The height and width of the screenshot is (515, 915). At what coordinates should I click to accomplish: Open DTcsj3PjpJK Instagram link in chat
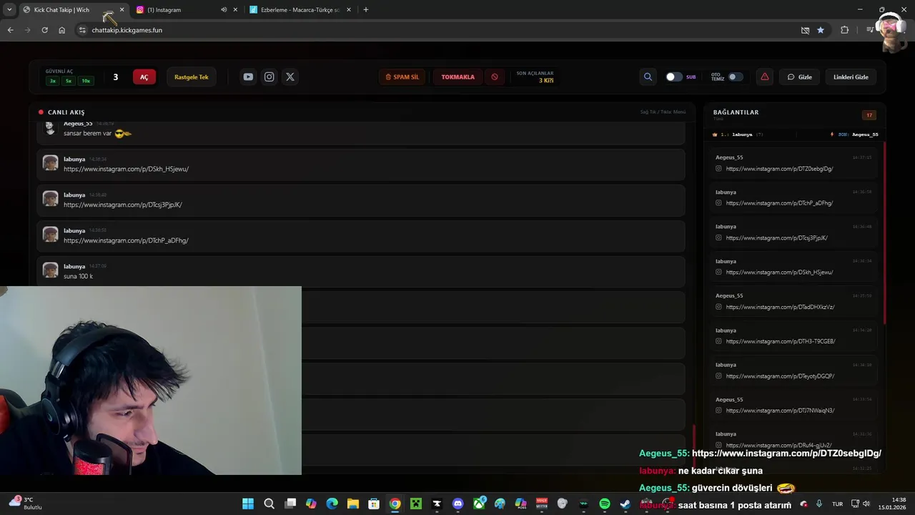[x=123, y=205]
